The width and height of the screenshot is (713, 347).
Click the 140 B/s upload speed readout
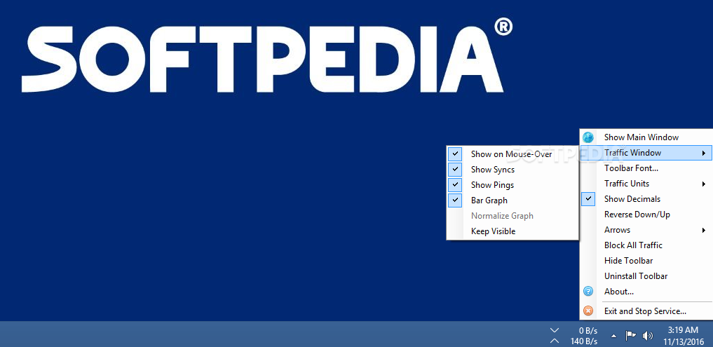tap(584, 341)
